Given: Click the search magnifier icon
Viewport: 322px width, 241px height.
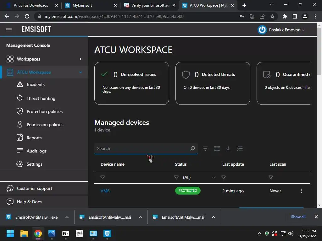Looking at the screenshot, I should point(193,148).
